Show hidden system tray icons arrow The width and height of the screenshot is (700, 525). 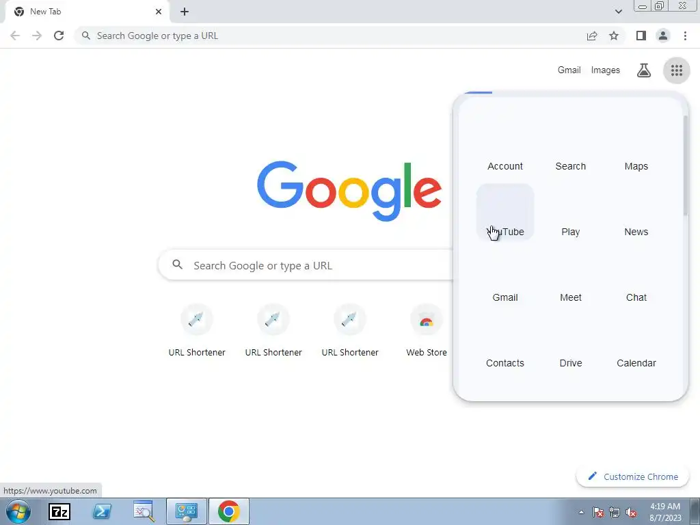(x=581, y=512)
